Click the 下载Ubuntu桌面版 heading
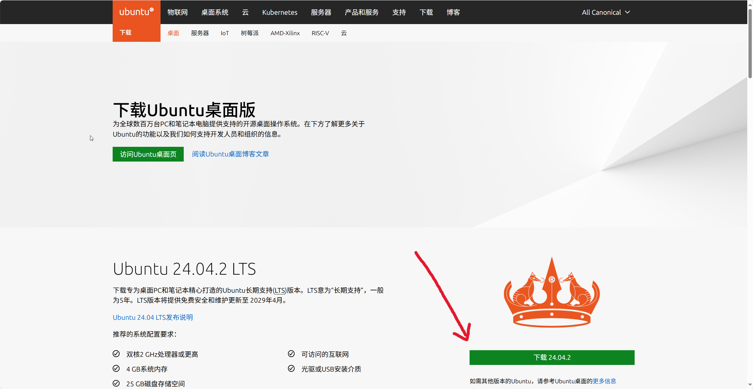This screenshot has width=753, height=389. click(x=184, y=110)
